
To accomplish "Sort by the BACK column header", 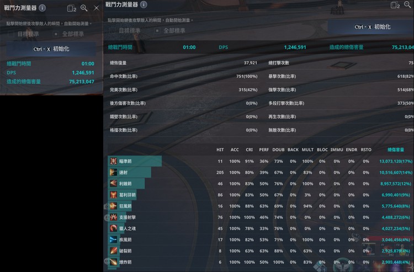I will 293,150.
